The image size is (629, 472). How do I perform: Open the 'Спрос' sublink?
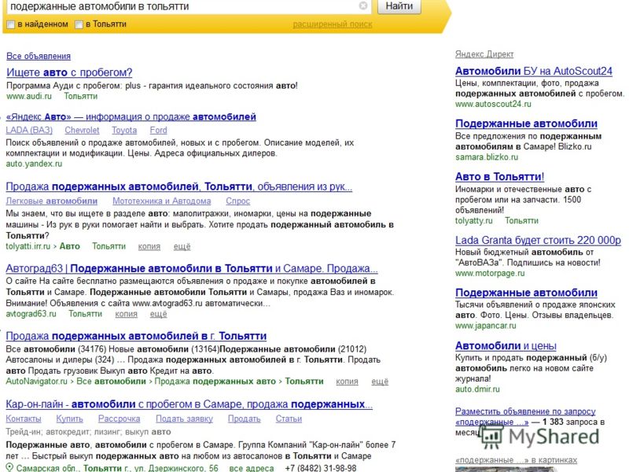238,201
